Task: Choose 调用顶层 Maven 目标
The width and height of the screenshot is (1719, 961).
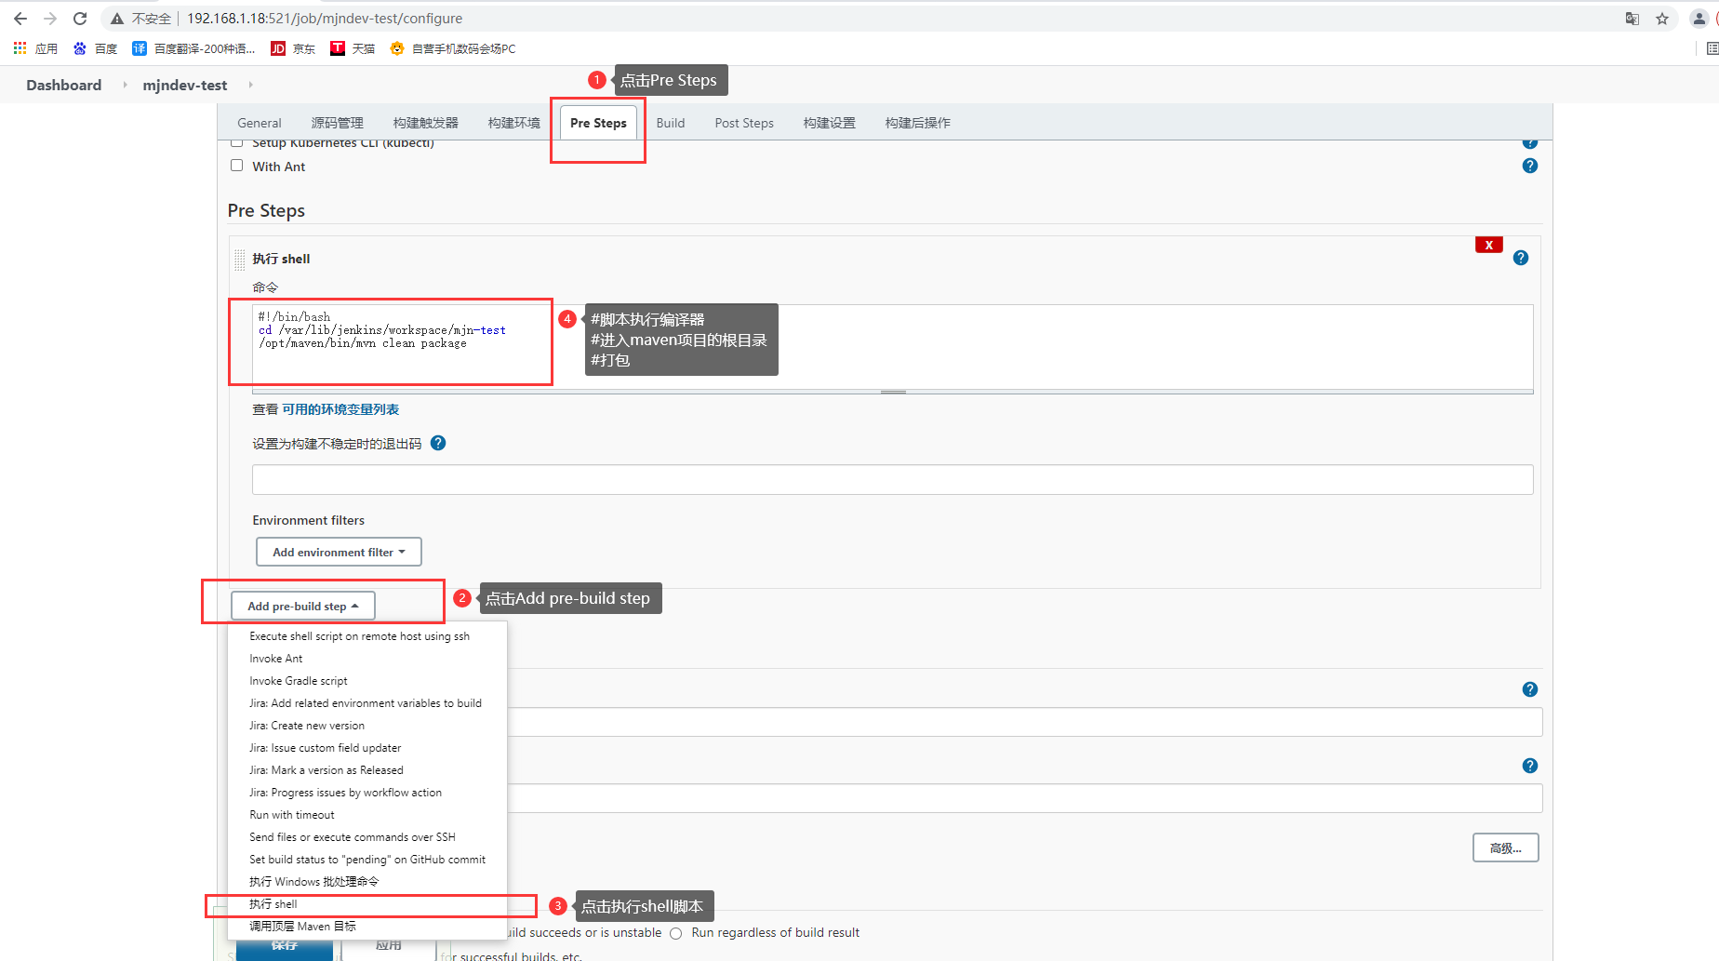Action: pos(367,927)
